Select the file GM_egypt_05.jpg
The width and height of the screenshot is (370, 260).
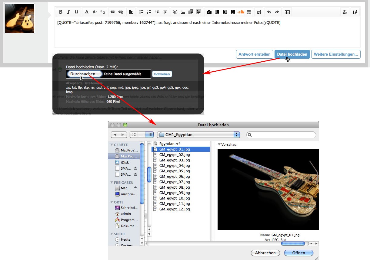pos(181,171)
